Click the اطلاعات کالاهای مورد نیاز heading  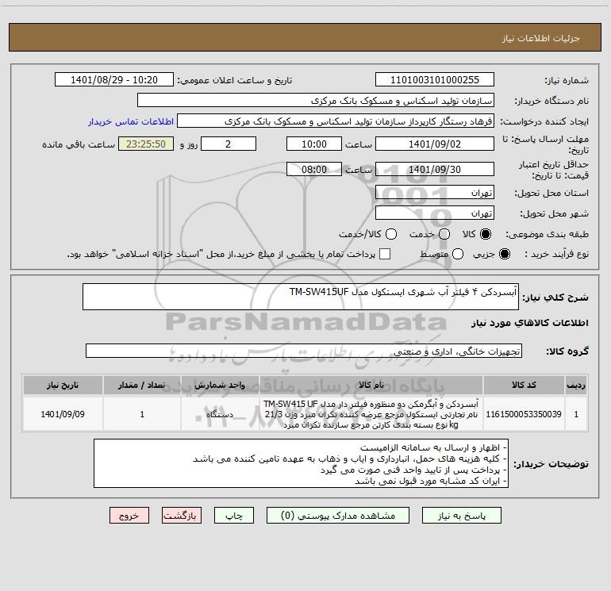pyautogui.click(x=530, y=323)
